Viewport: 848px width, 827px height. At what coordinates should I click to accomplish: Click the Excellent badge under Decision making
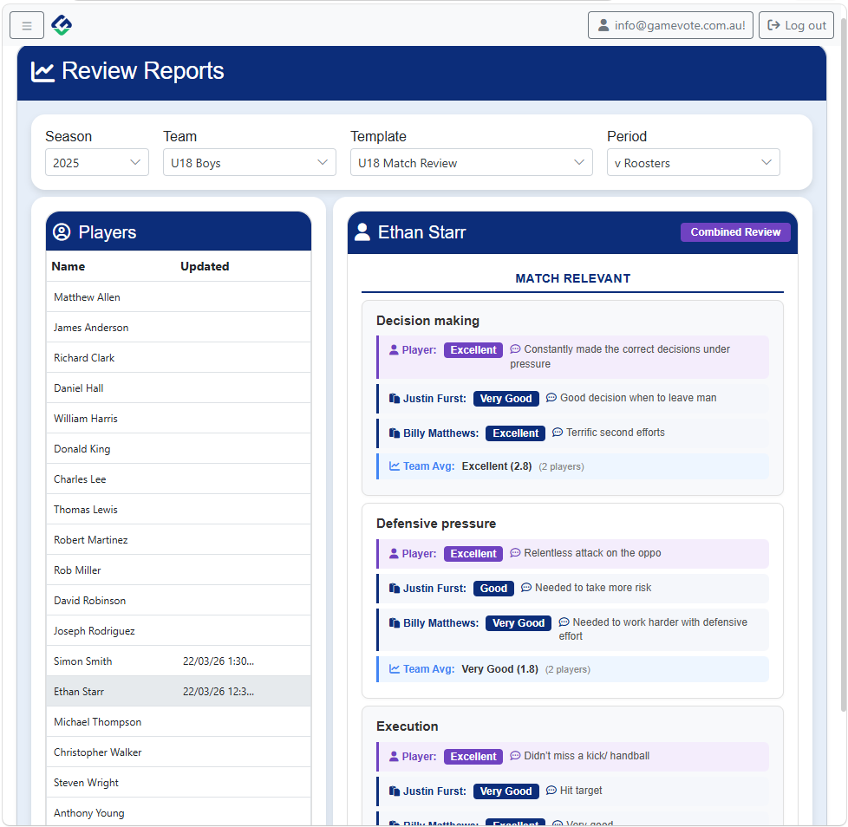[x=473, y=349]
